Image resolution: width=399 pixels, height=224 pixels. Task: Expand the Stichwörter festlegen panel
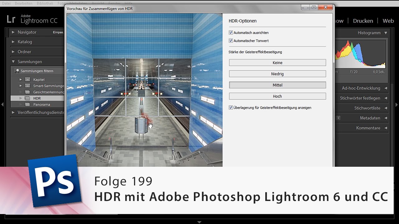386,98
